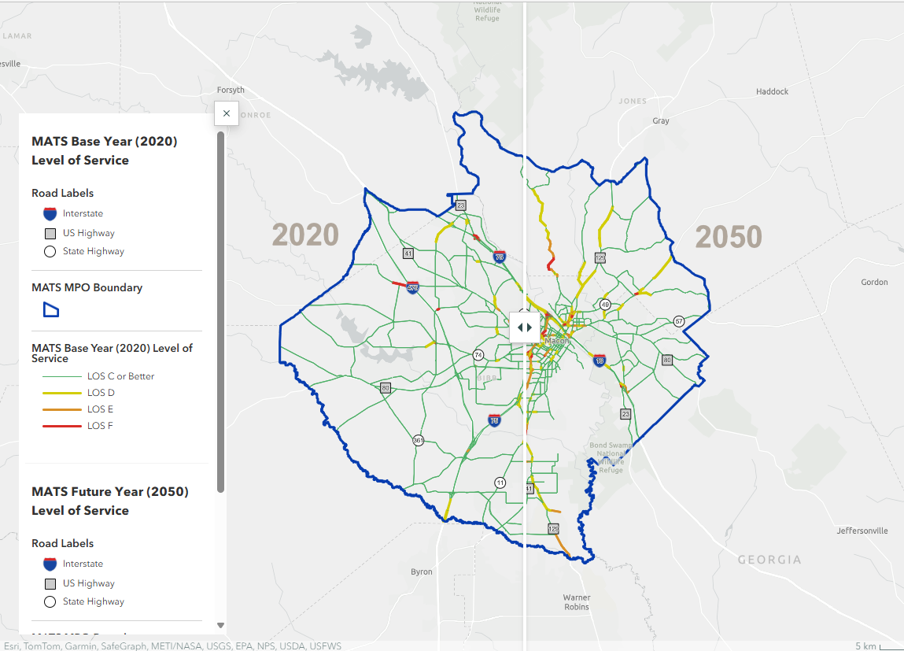Click the yellow LOS D line swatch
904x651 pixels.
(x=61, y=394)
